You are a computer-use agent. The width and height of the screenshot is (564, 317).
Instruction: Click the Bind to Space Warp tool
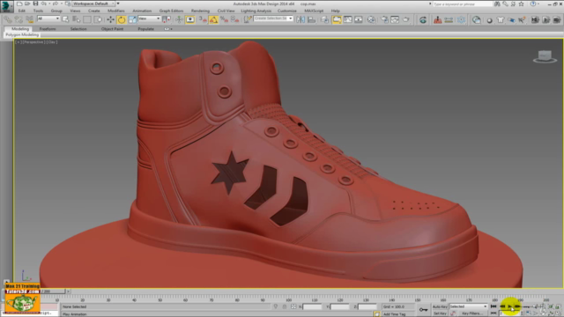click(29, 19)
